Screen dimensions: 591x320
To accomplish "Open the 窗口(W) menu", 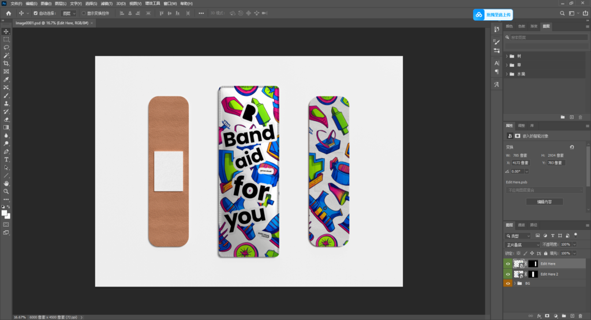I will tap(170, 3).
